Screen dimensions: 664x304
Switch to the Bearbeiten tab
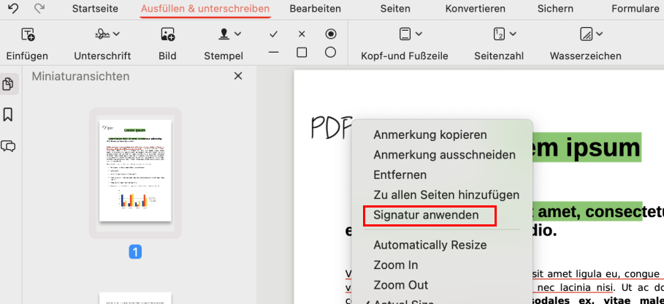[316, 9]
